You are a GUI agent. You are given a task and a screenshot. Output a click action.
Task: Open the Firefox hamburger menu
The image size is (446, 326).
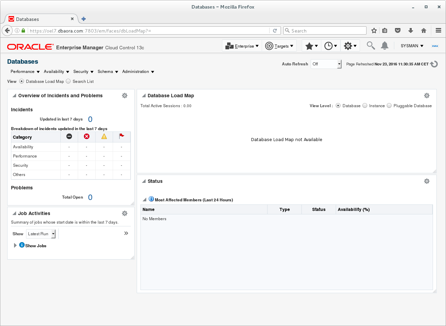(x=438, y=30)
